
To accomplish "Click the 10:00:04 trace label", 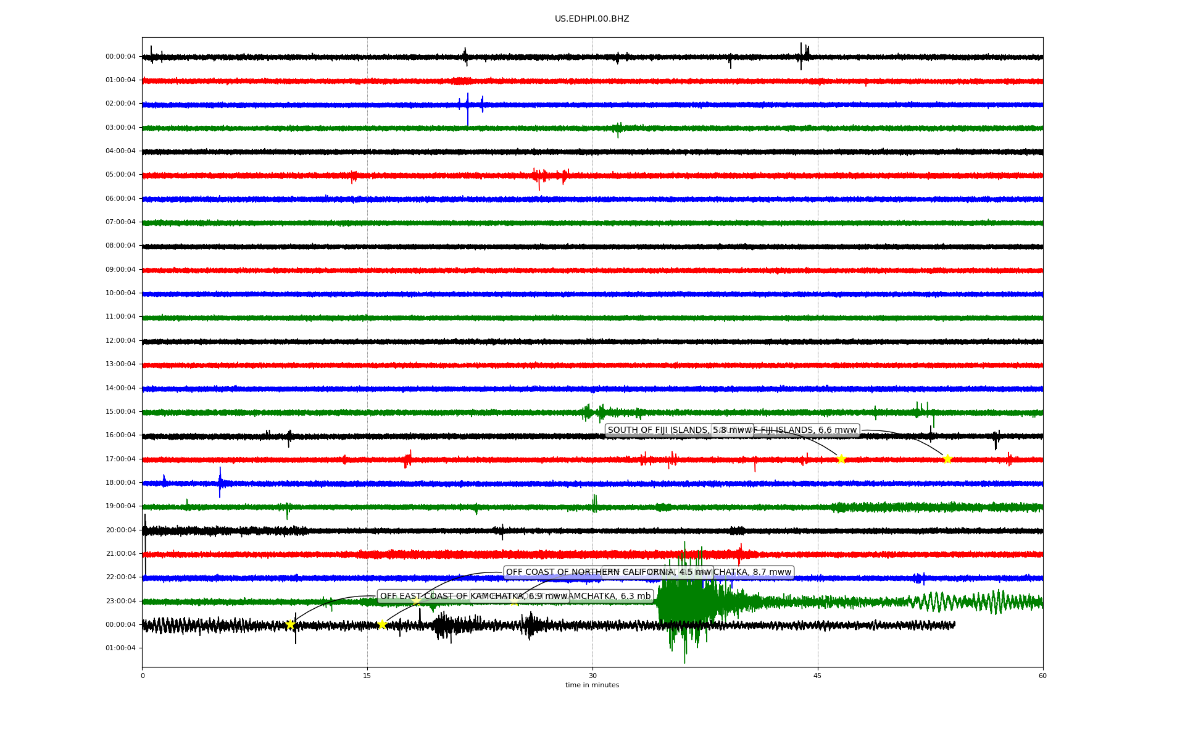I will (x=120, y=293).
